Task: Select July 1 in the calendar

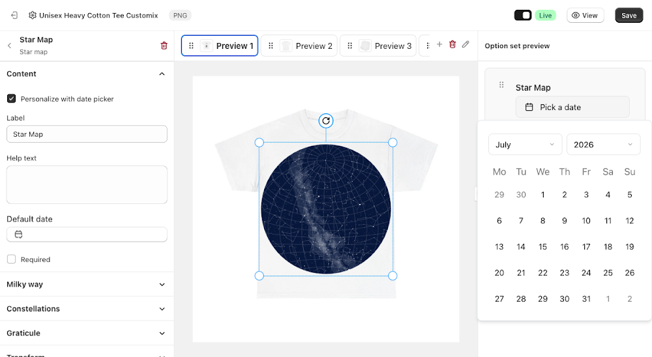Action: pos(542,195)
